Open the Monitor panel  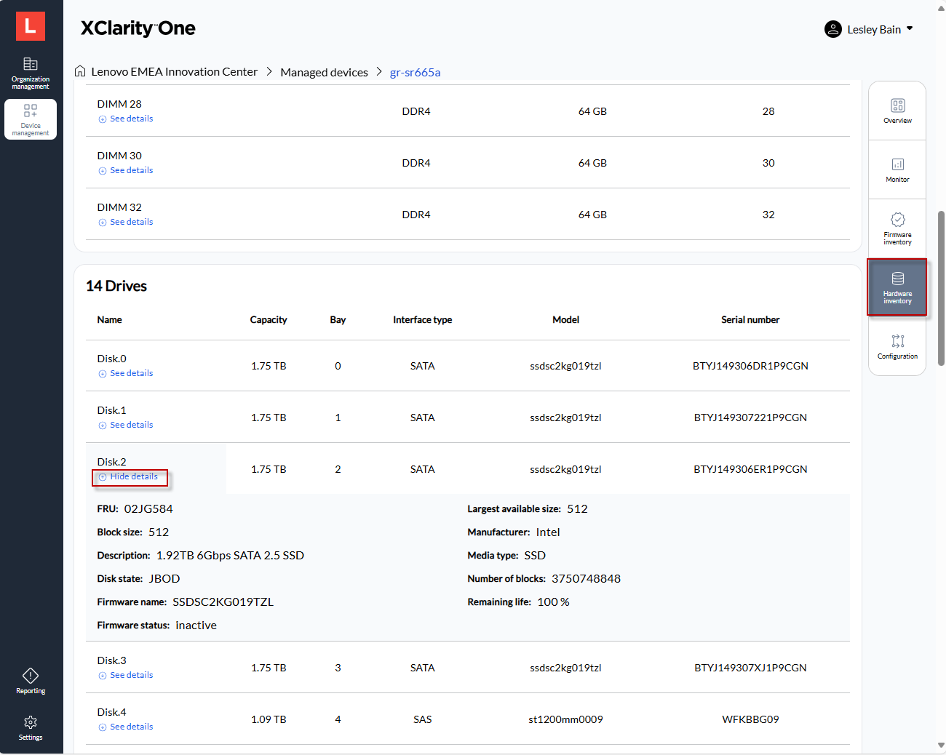tap(897, 169)
